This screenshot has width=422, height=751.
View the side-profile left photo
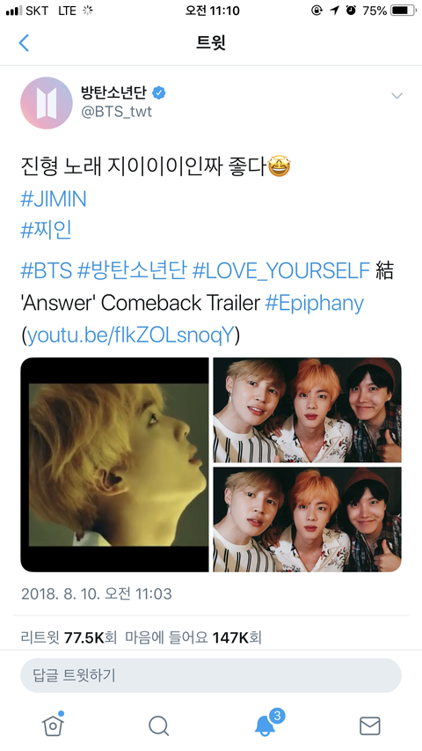114,465
